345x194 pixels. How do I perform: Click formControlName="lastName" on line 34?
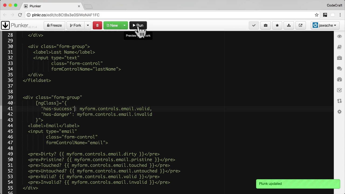point(85,69)
